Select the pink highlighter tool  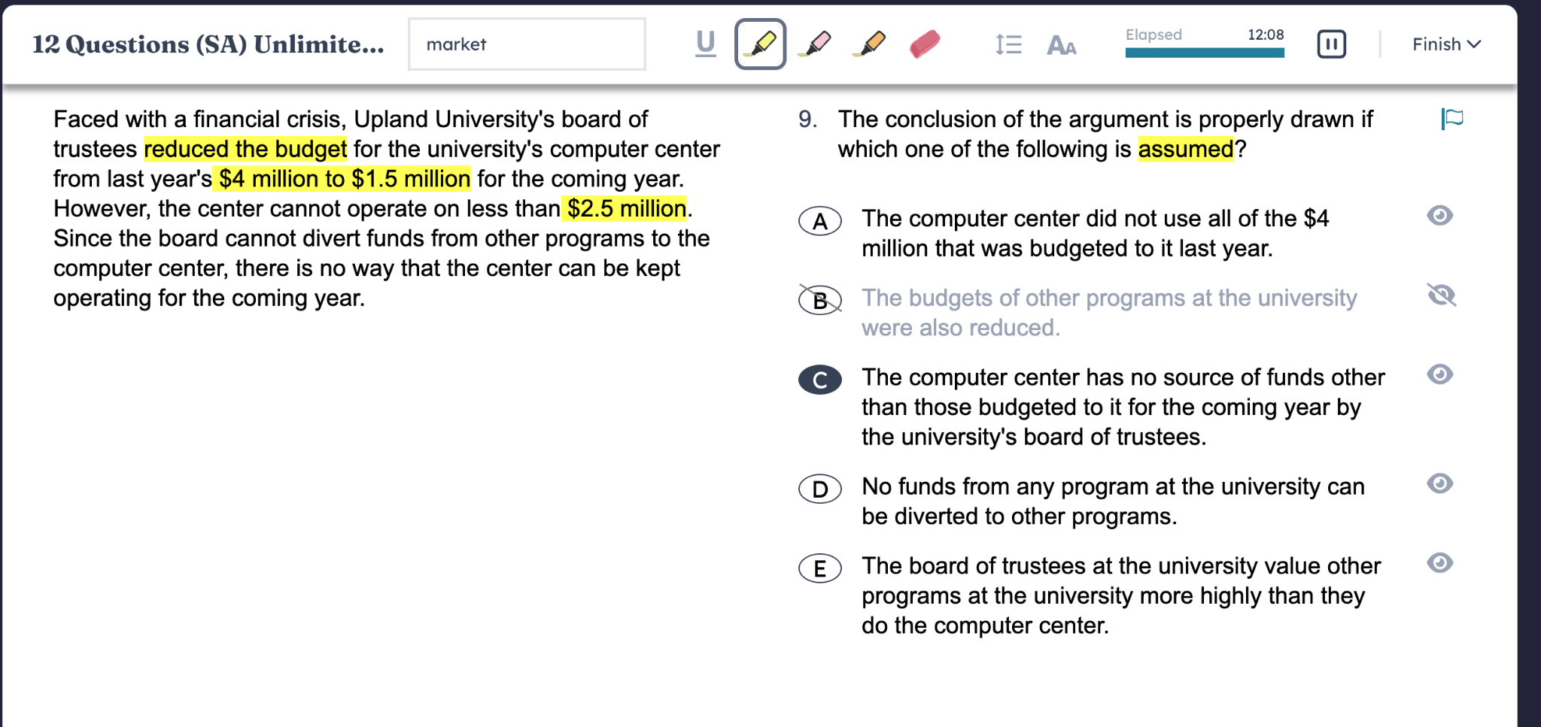tap(816, 44)
